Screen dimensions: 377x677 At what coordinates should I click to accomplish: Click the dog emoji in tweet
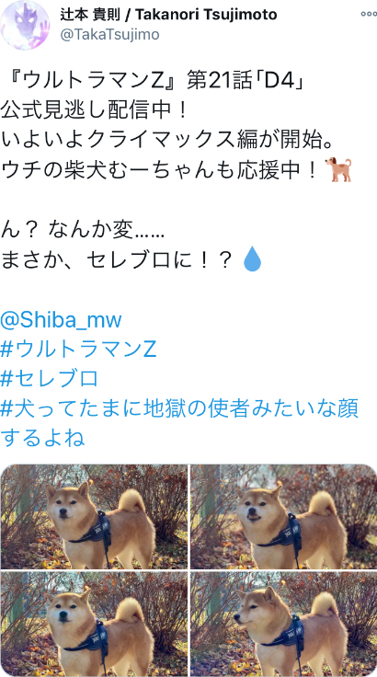pos(339,169)
